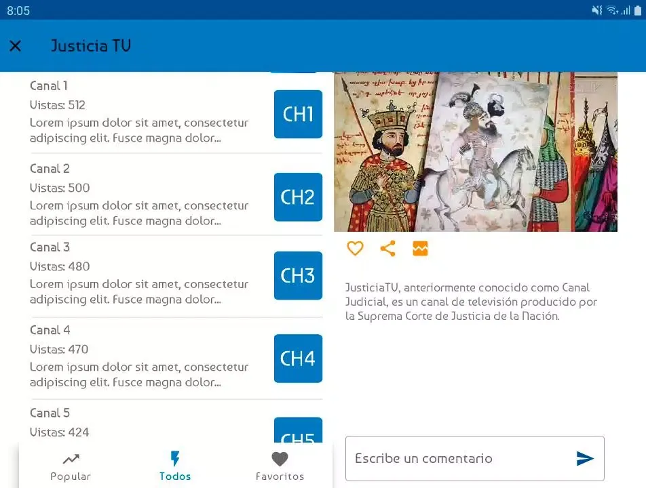Open the orange image gallery icon
Image resolution: width=646 pixels, height=488 pixels.
(420, 249)
